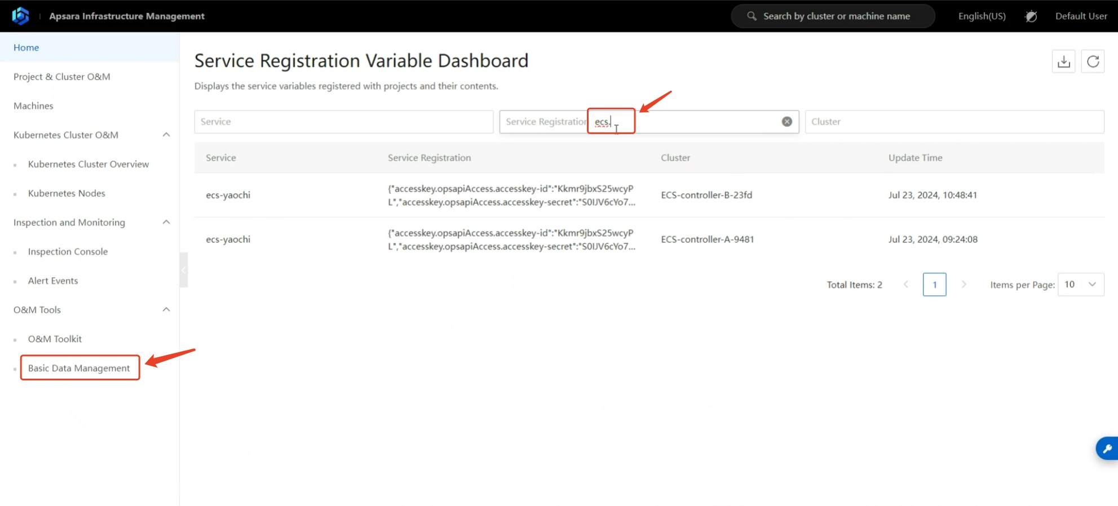This screenshot has width=1118, height=506.
Task: Click registration JSON in the 10:48:41 row
Action: tap(511, 195)
